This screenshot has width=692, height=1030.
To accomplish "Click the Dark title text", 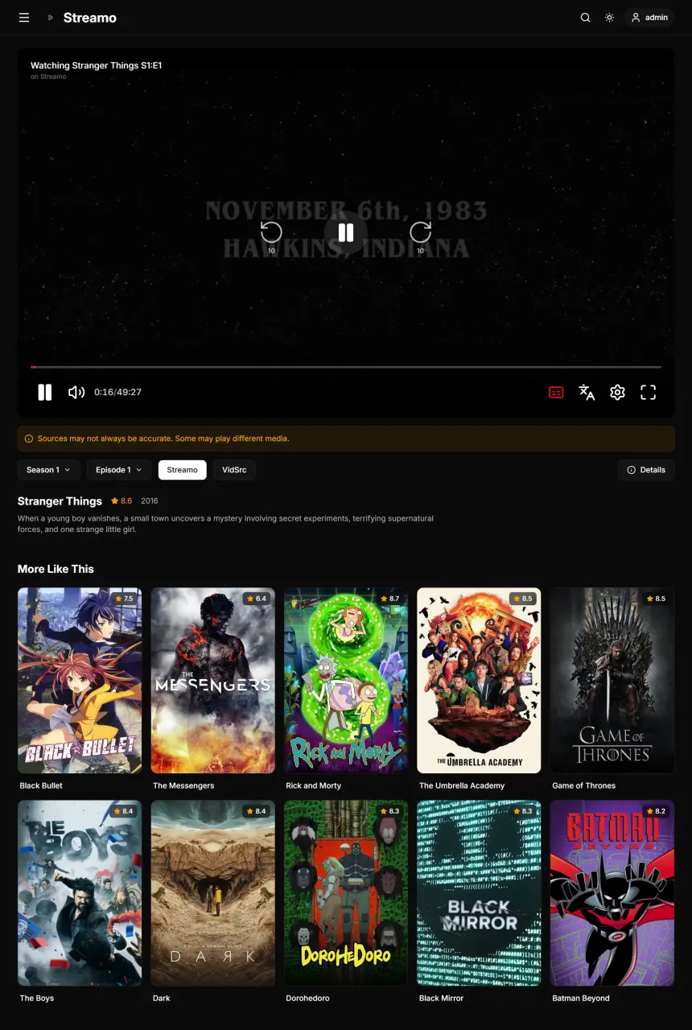I will pos(161,998).
